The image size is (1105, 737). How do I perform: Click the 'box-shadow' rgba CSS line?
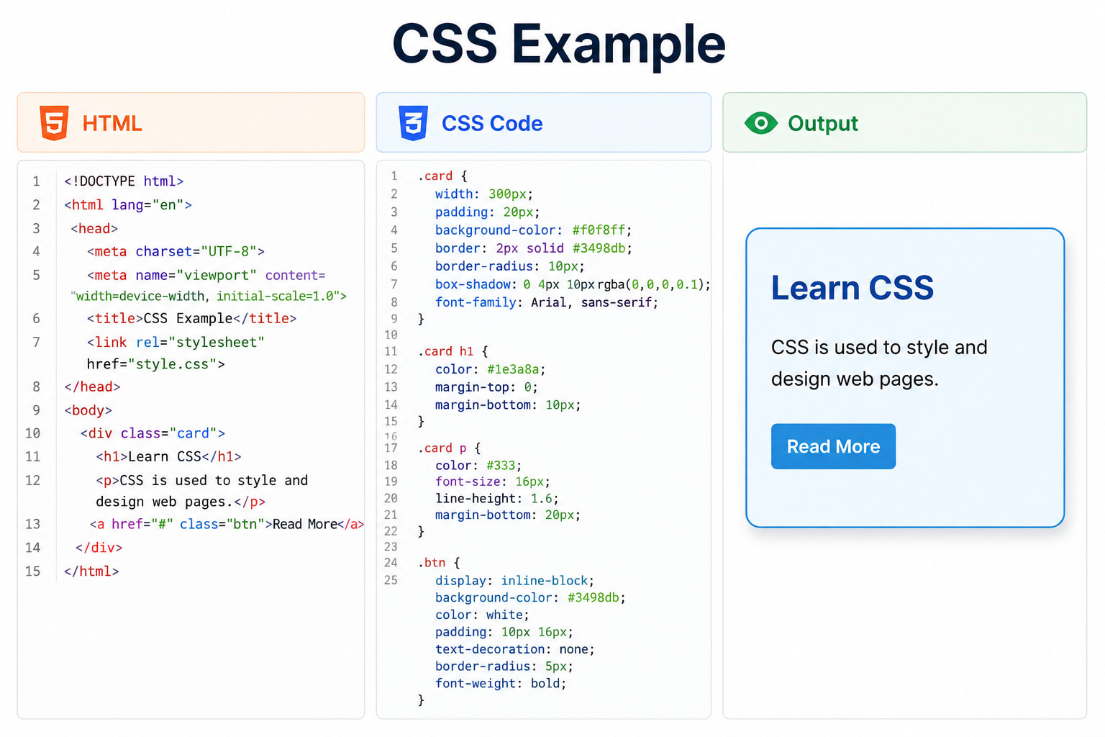click(573, 284)
